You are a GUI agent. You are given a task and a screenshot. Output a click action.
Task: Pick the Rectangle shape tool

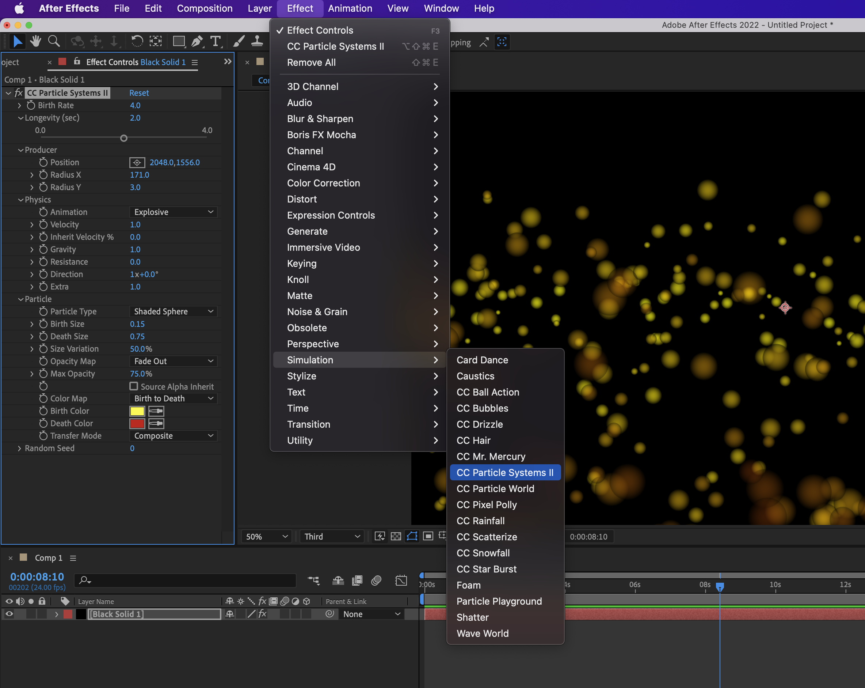(x=178, y=41)
